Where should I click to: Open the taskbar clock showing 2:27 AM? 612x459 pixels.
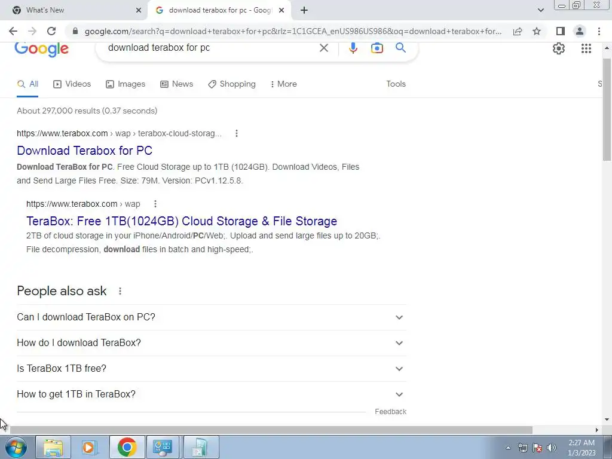pyautogui.click(x=581, y=448)
